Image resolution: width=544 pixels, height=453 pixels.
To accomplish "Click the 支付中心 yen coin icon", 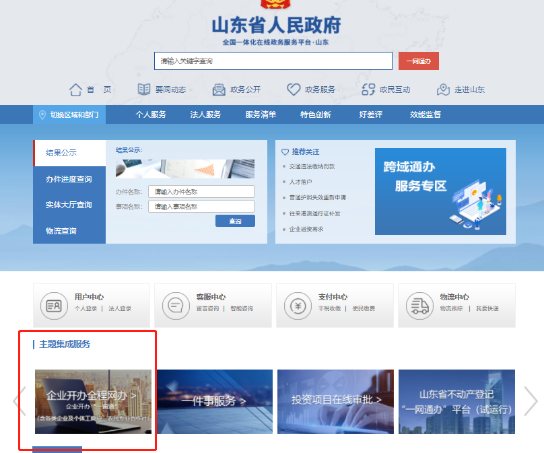I will point(298,306).
